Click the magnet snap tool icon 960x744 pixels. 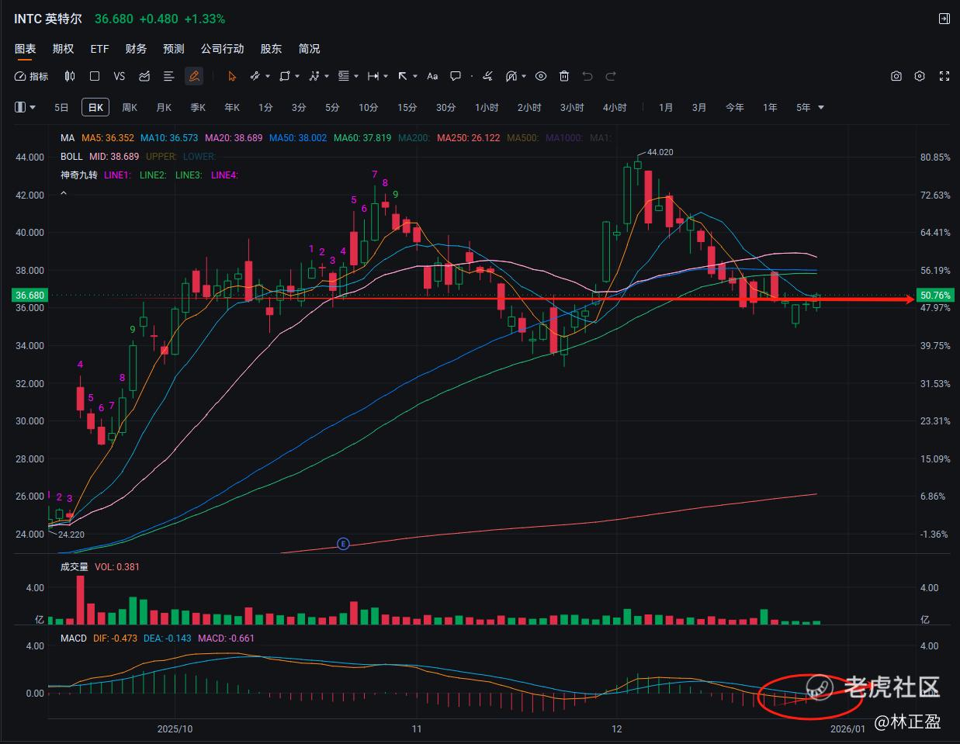click(511, 76)
